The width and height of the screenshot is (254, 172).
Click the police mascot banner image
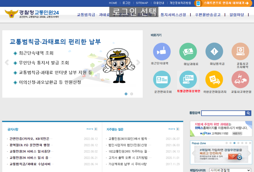pos(119,65)
